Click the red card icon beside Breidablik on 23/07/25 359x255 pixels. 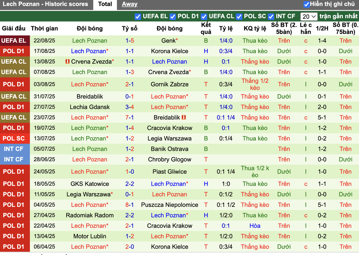coord(183,117)
